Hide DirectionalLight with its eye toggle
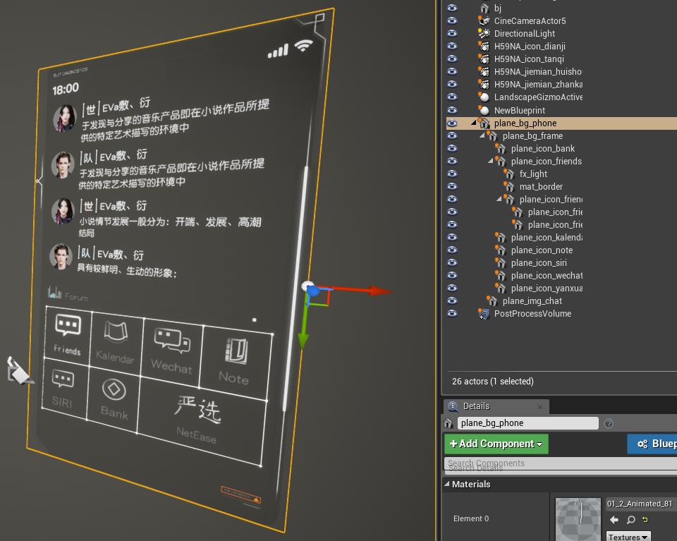The height and width of the screenshot is (541, 677). pos(452,33)
